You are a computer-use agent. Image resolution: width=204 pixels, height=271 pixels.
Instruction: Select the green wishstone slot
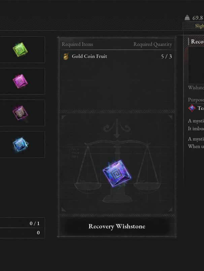pos(22,50)
